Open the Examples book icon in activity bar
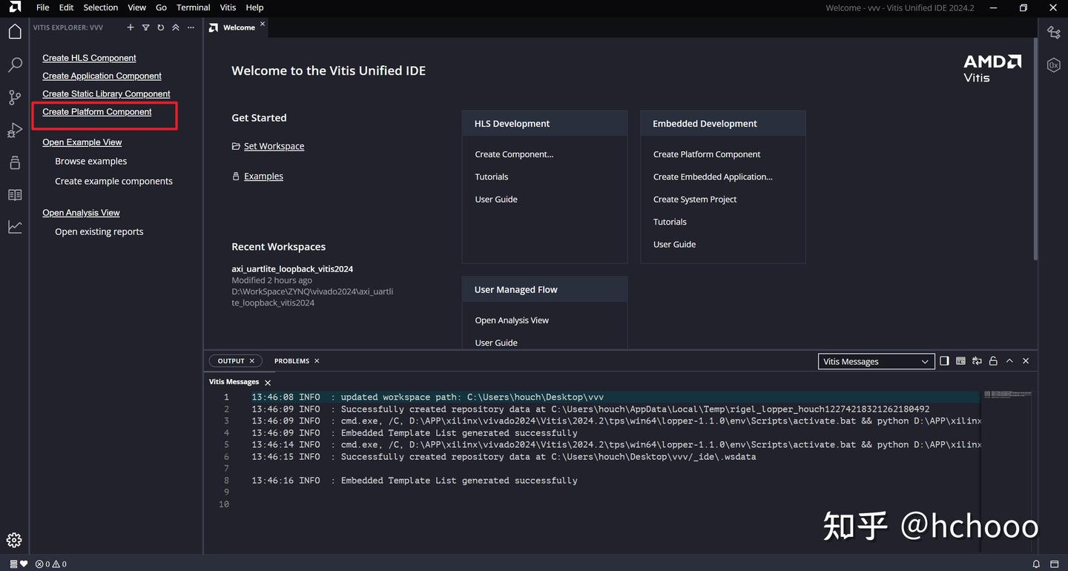 coord(15,195)
